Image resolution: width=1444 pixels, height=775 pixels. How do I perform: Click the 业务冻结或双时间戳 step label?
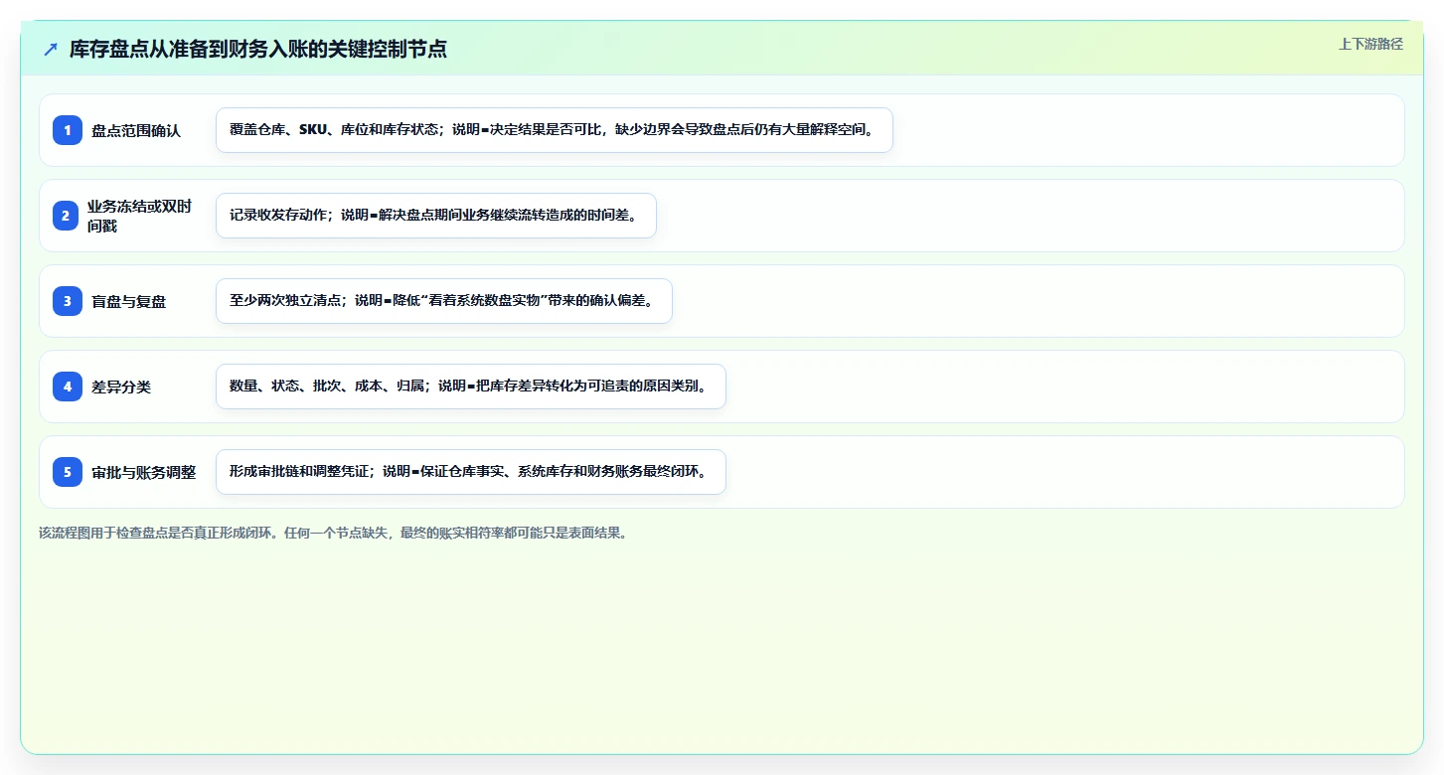139,216
